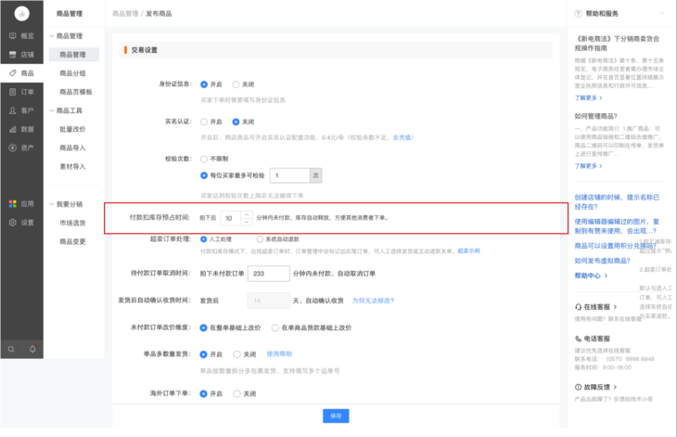
Task: Open 设置 settings gear icon
Action: [13, 223]
